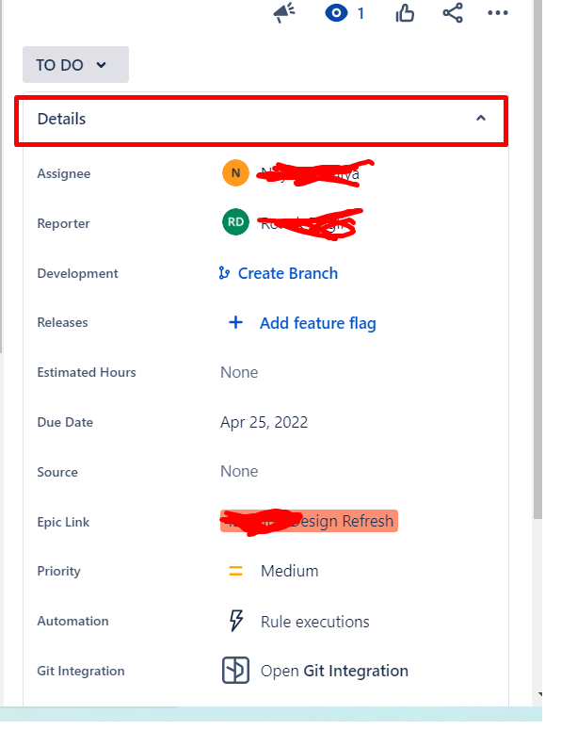Click the Assignee field label
This screenshot has height=746, width=561.
[x=64, y=173]
